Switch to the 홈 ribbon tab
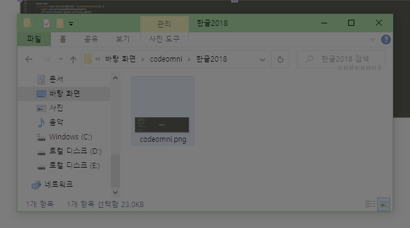 63,39
